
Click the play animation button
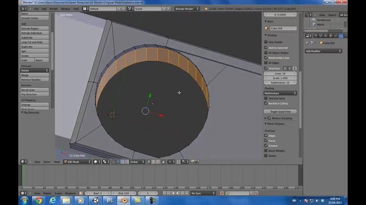click(x=178, y=193)
